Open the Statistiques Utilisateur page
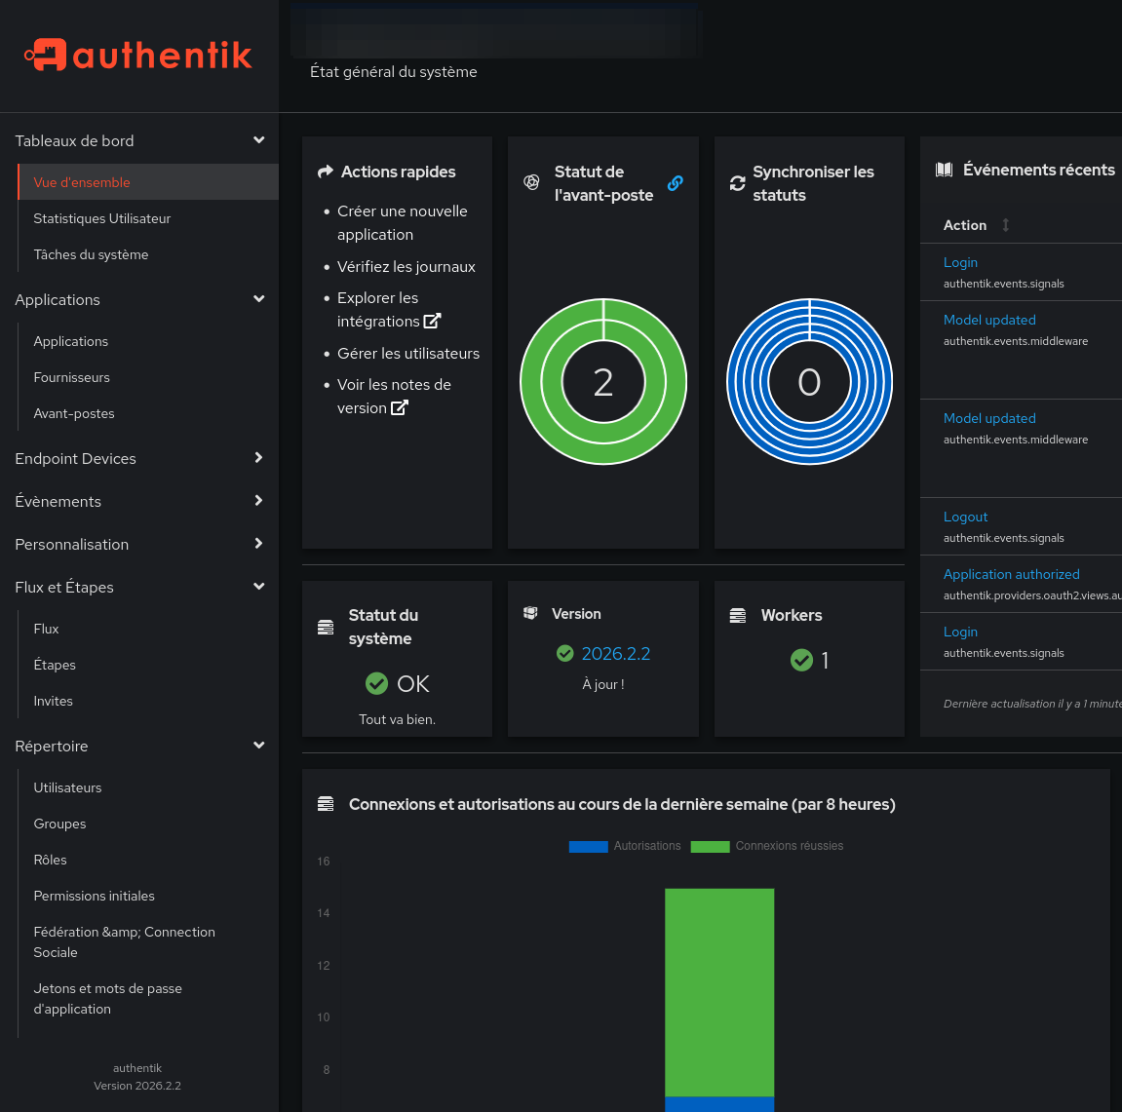 pyautogui.click(x=101, y=218)
